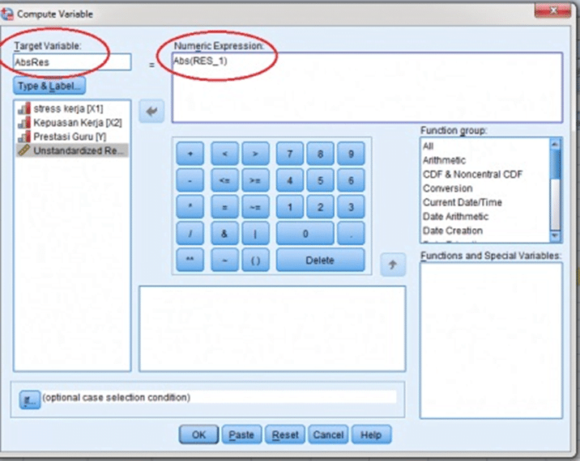Click the division slash key

coord(190,234)
